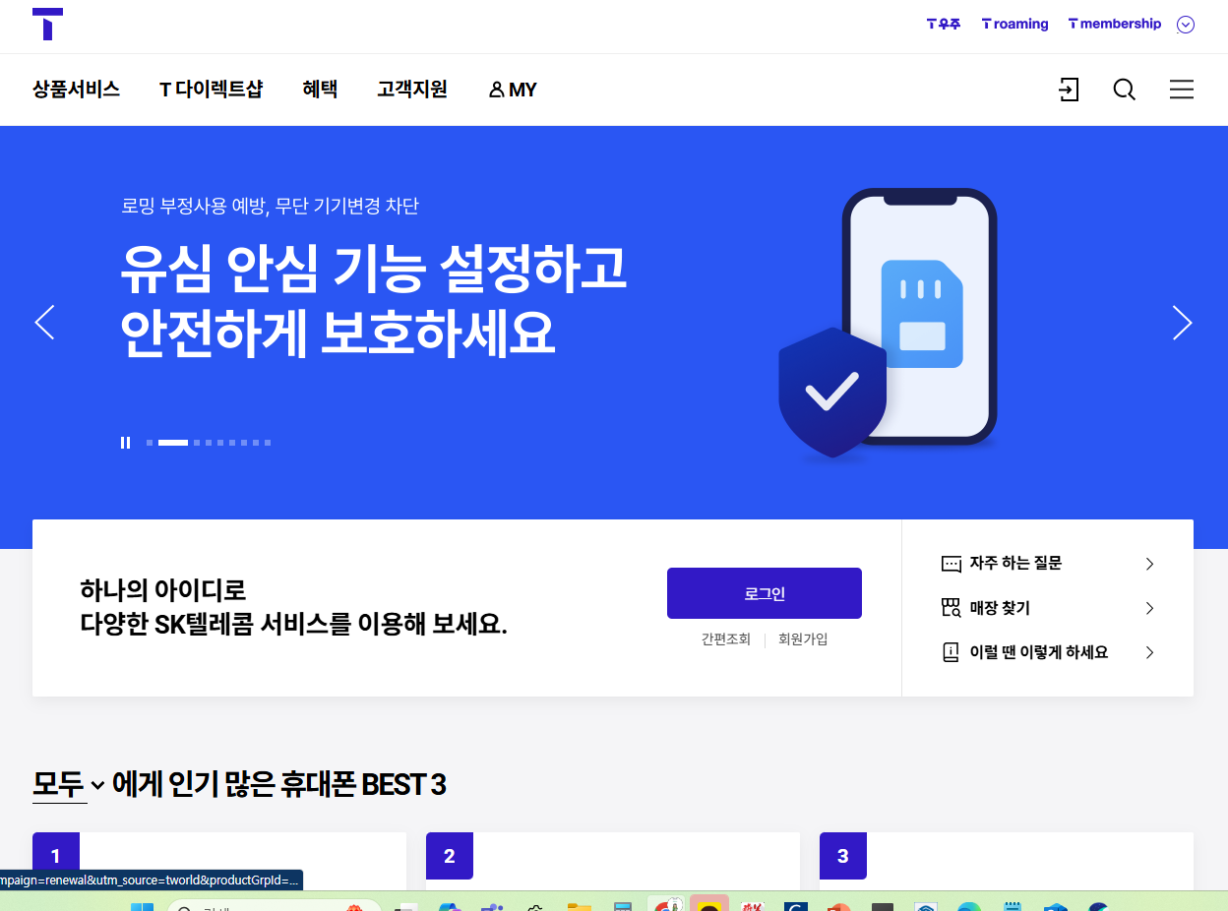Open the 혜택 menu
This screenshot has width=1228, height=911.
320,90
